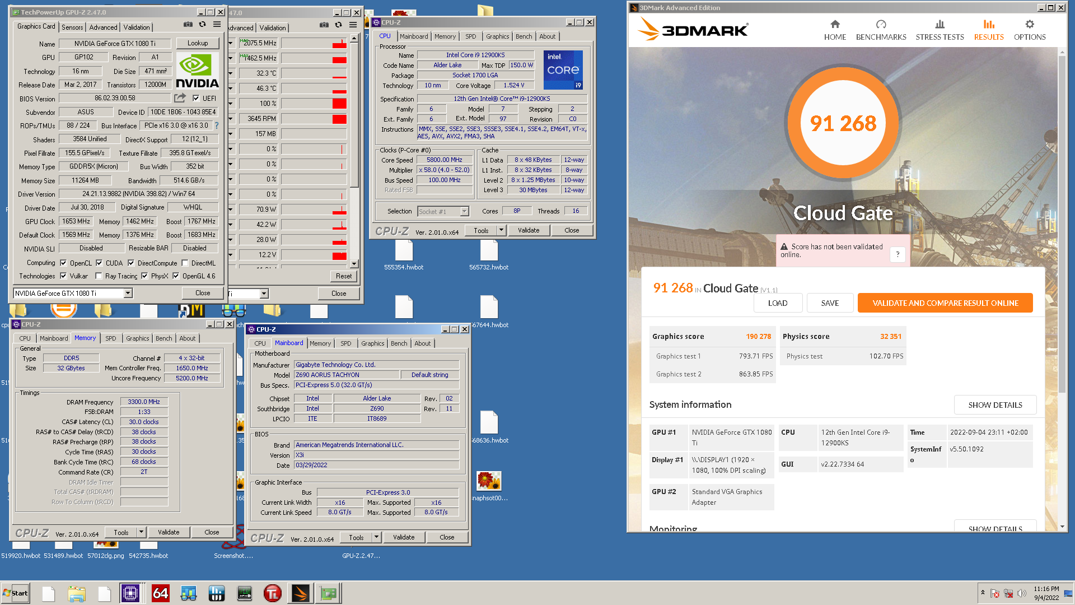This screenshot has width=1075, height=605.
Task: Click SHOW DETAILS next to System information
Action: 995,405
